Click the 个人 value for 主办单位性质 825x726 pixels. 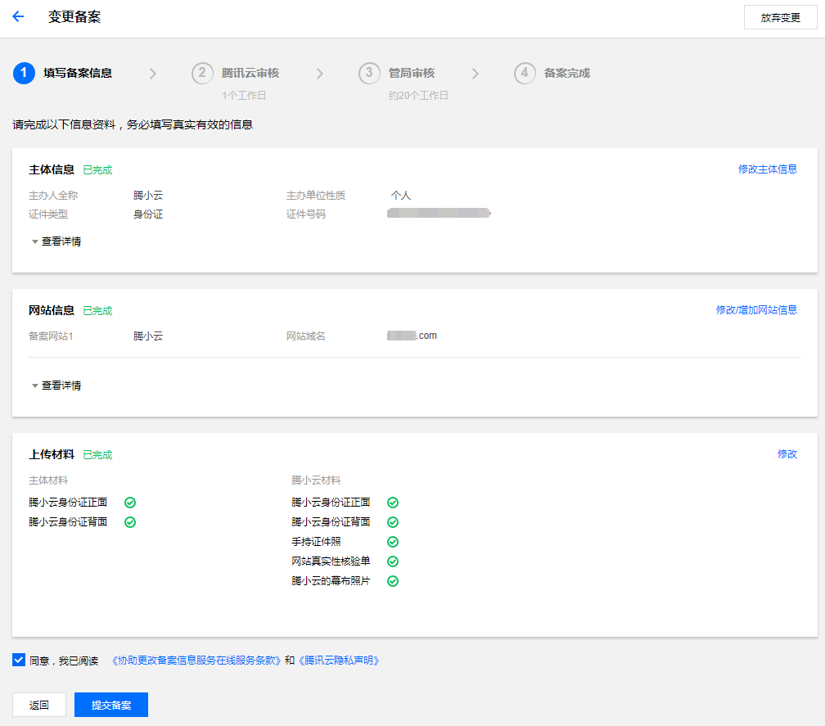tap(401, 196)
